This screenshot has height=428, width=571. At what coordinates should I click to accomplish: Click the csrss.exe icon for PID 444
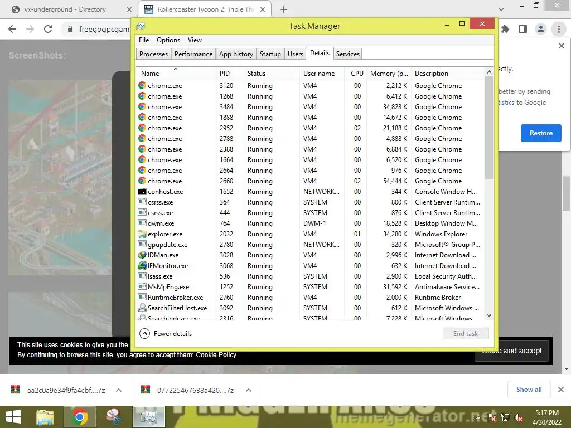[x=142, y=212]
